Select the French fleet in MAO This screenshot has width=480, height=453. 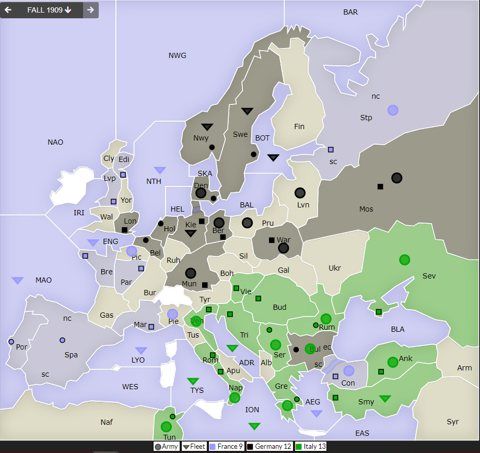coord(17,280)
